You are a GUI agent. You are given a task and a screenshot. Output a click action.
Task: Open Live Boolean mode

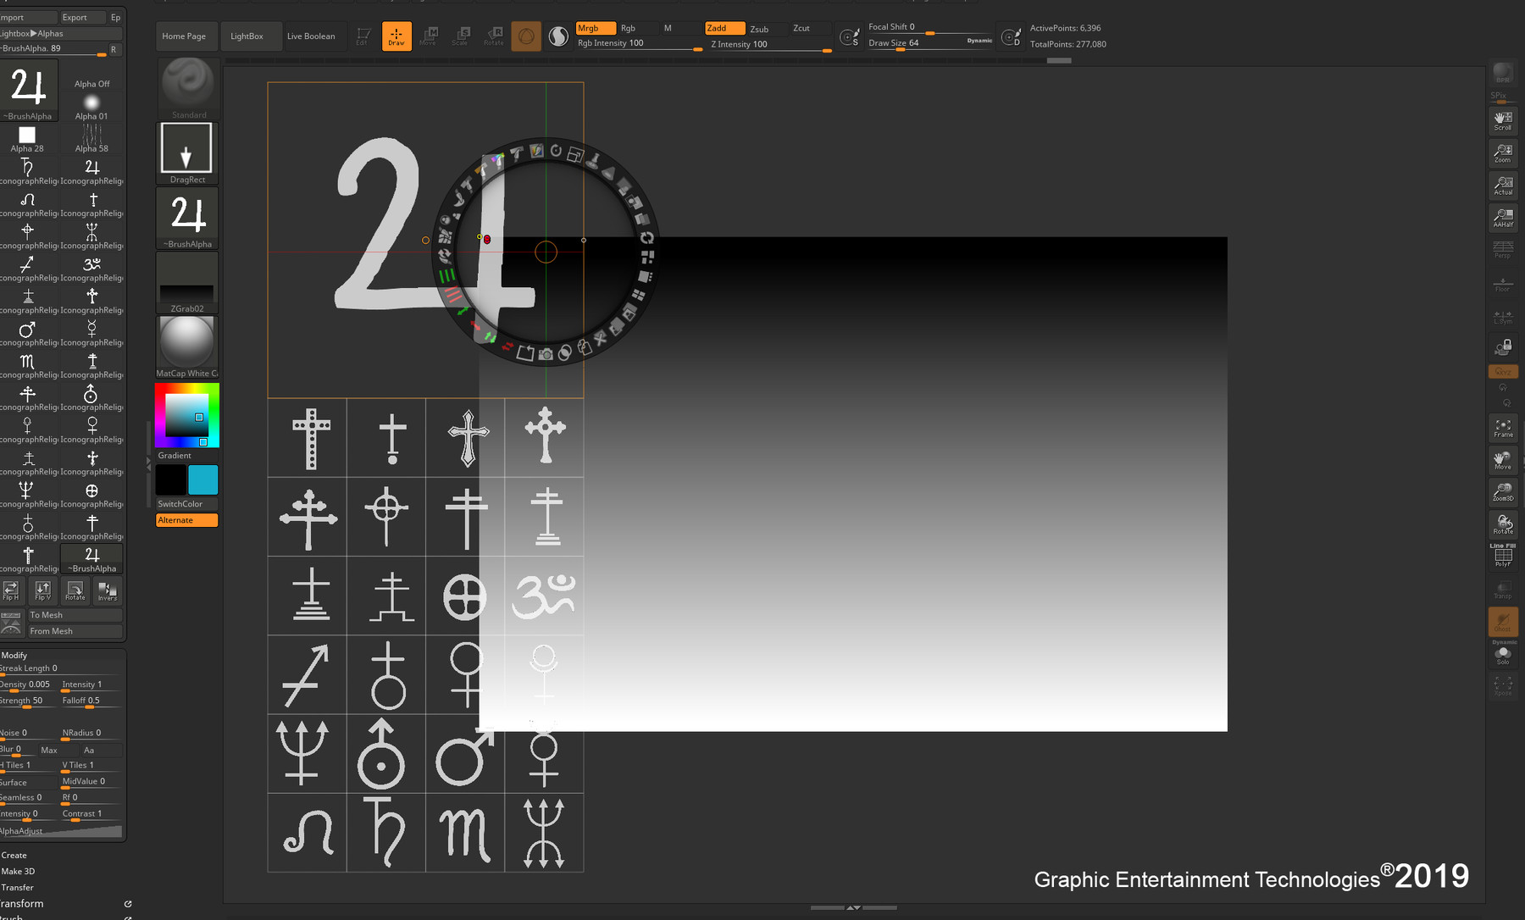(x=311, y=36)
